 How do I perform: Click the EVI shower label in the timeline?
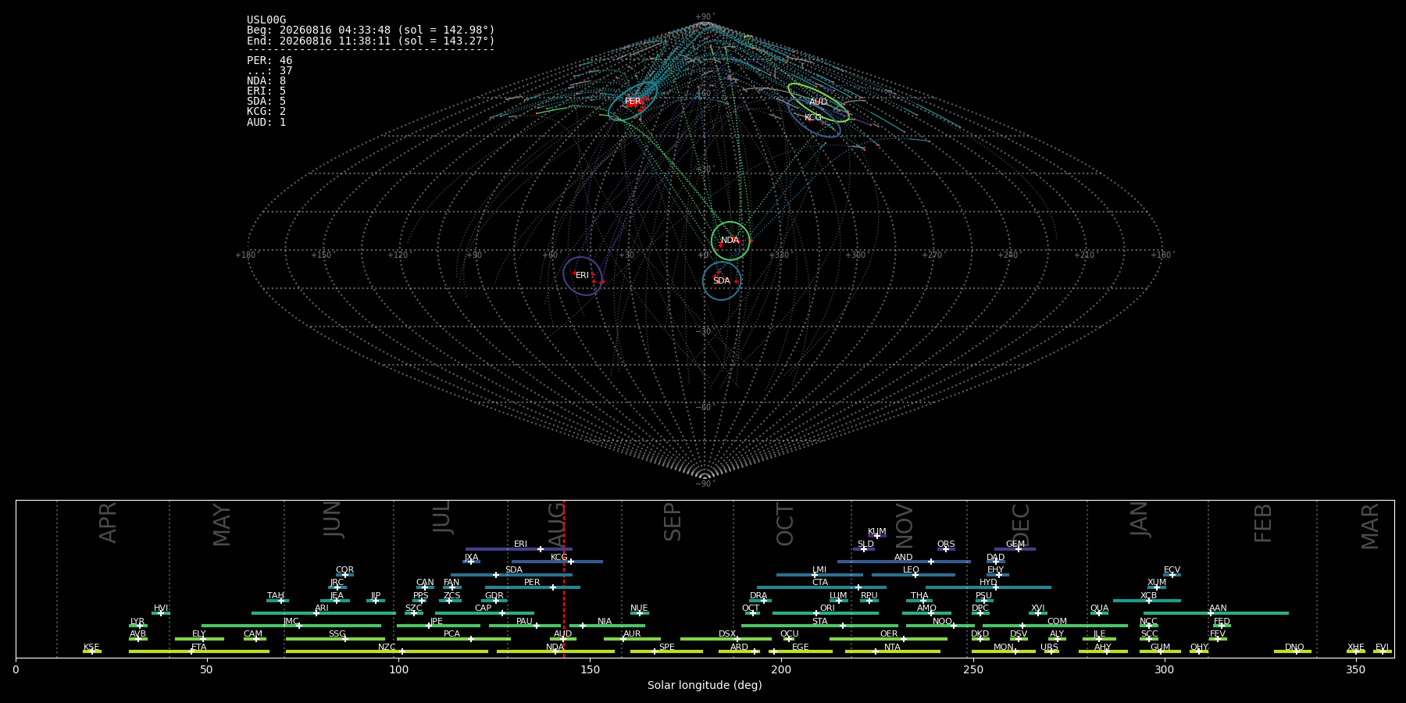pyautogui.click(x=1382, y=648)
